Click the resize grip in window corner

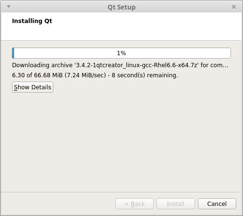(239, 212)
